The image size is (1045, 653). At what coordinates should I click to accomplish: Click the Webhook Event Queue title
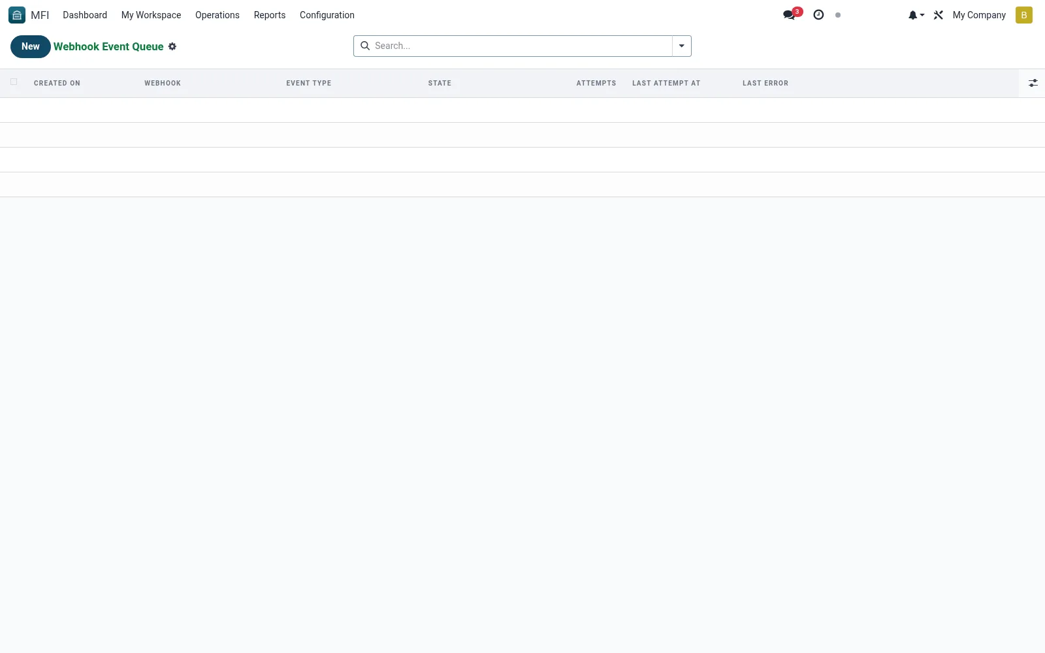[x=108, y=46]
